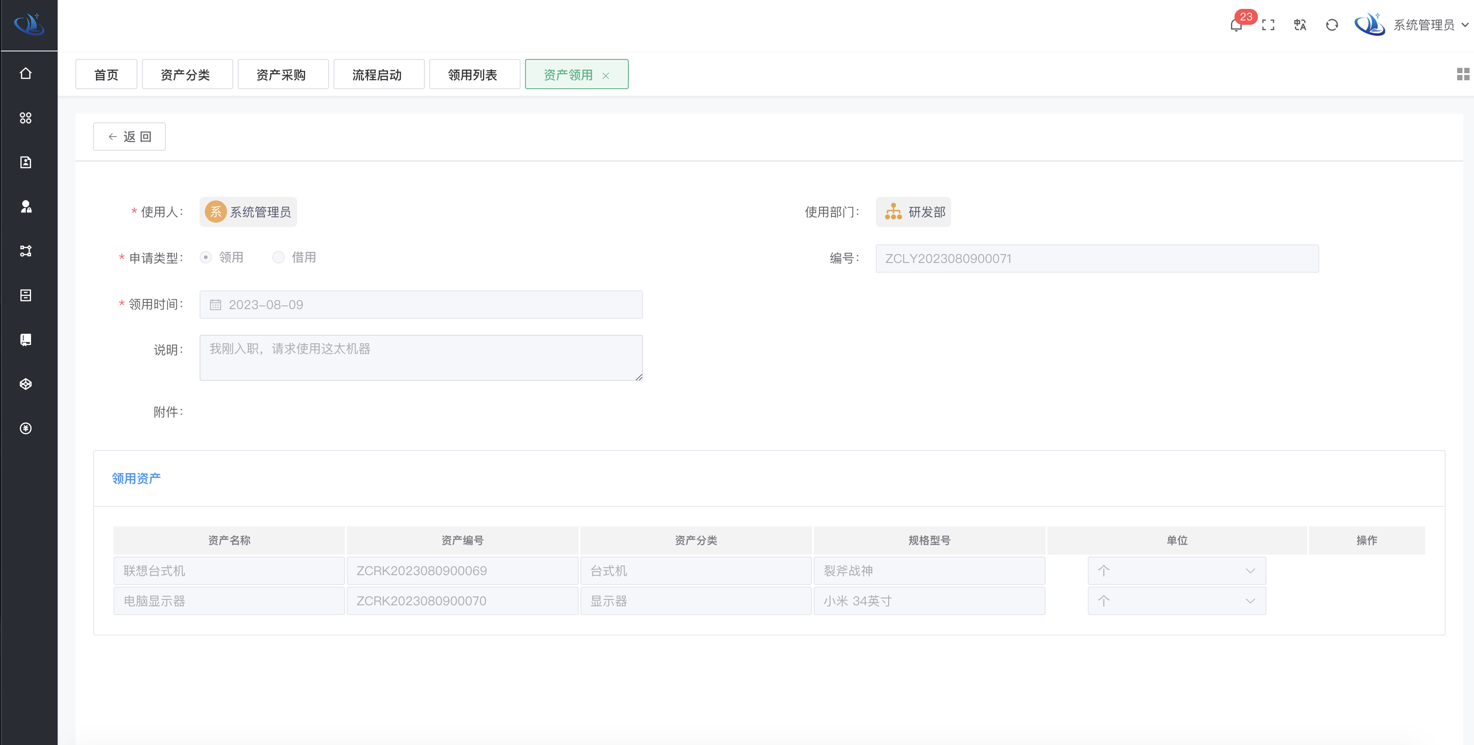Switch to the 领用列表 tab

474,74
